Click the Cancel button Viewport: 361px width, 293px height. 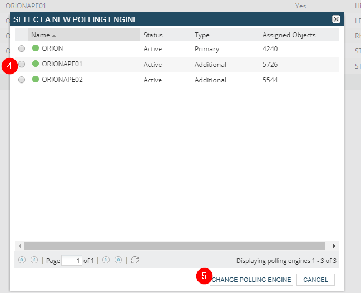point(315,280)
